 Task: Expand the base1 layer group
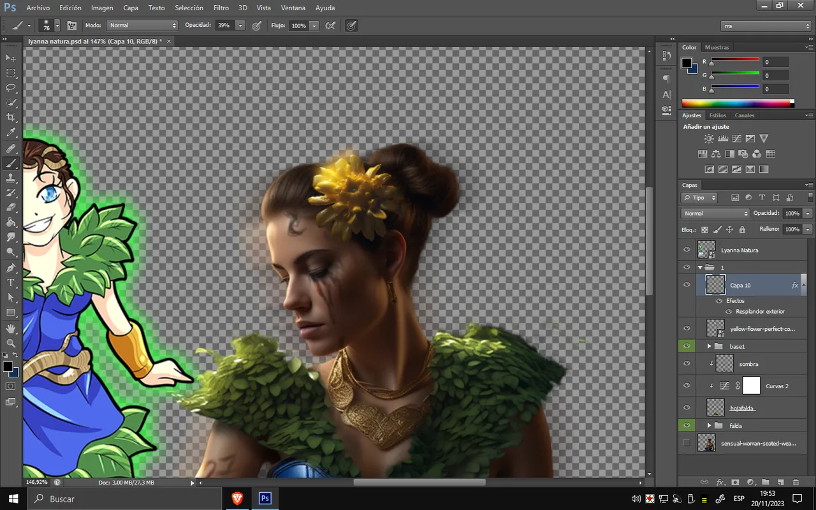709,346
